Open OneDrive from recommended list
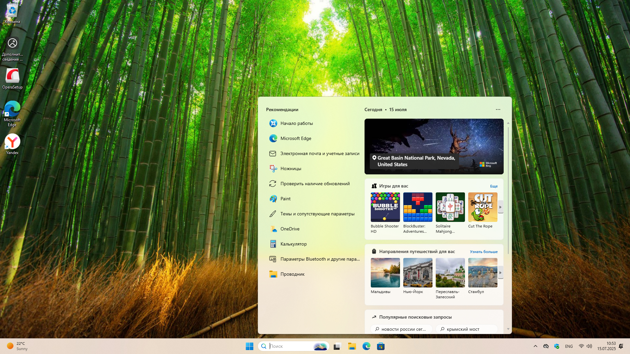 [290, 229]
